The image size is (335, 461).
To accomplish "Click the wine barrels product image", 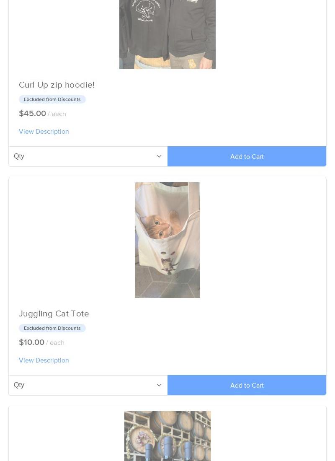I will tap(167, 436).
